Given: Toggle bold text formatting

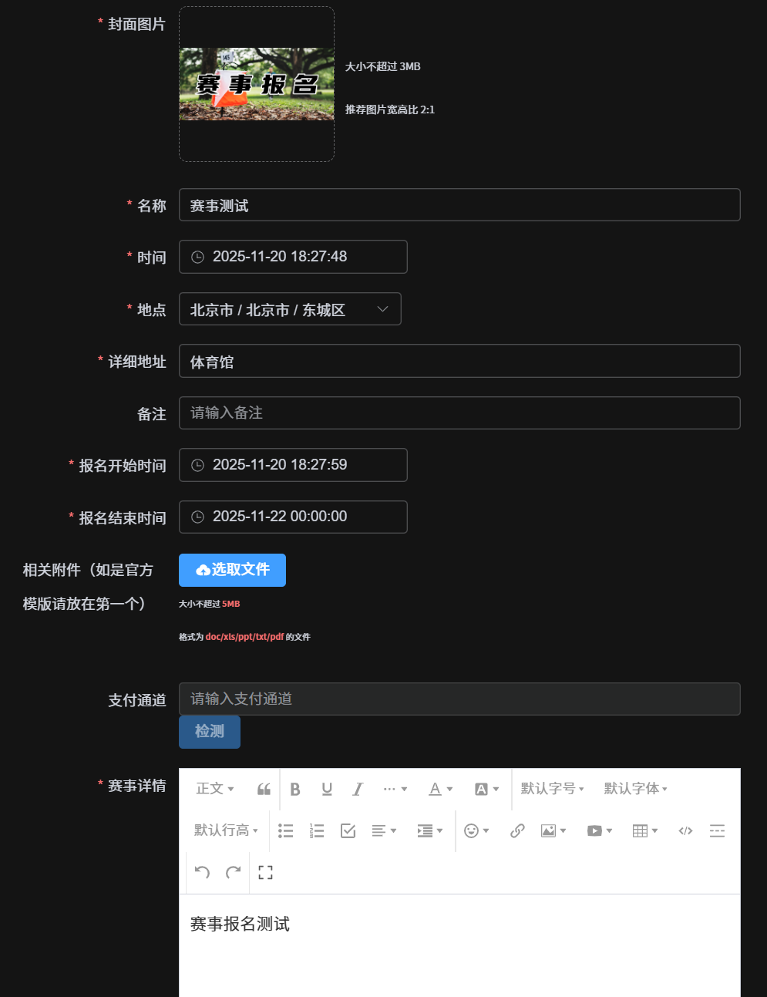Looking at the screenshot, I should click(x=295, y=789).
